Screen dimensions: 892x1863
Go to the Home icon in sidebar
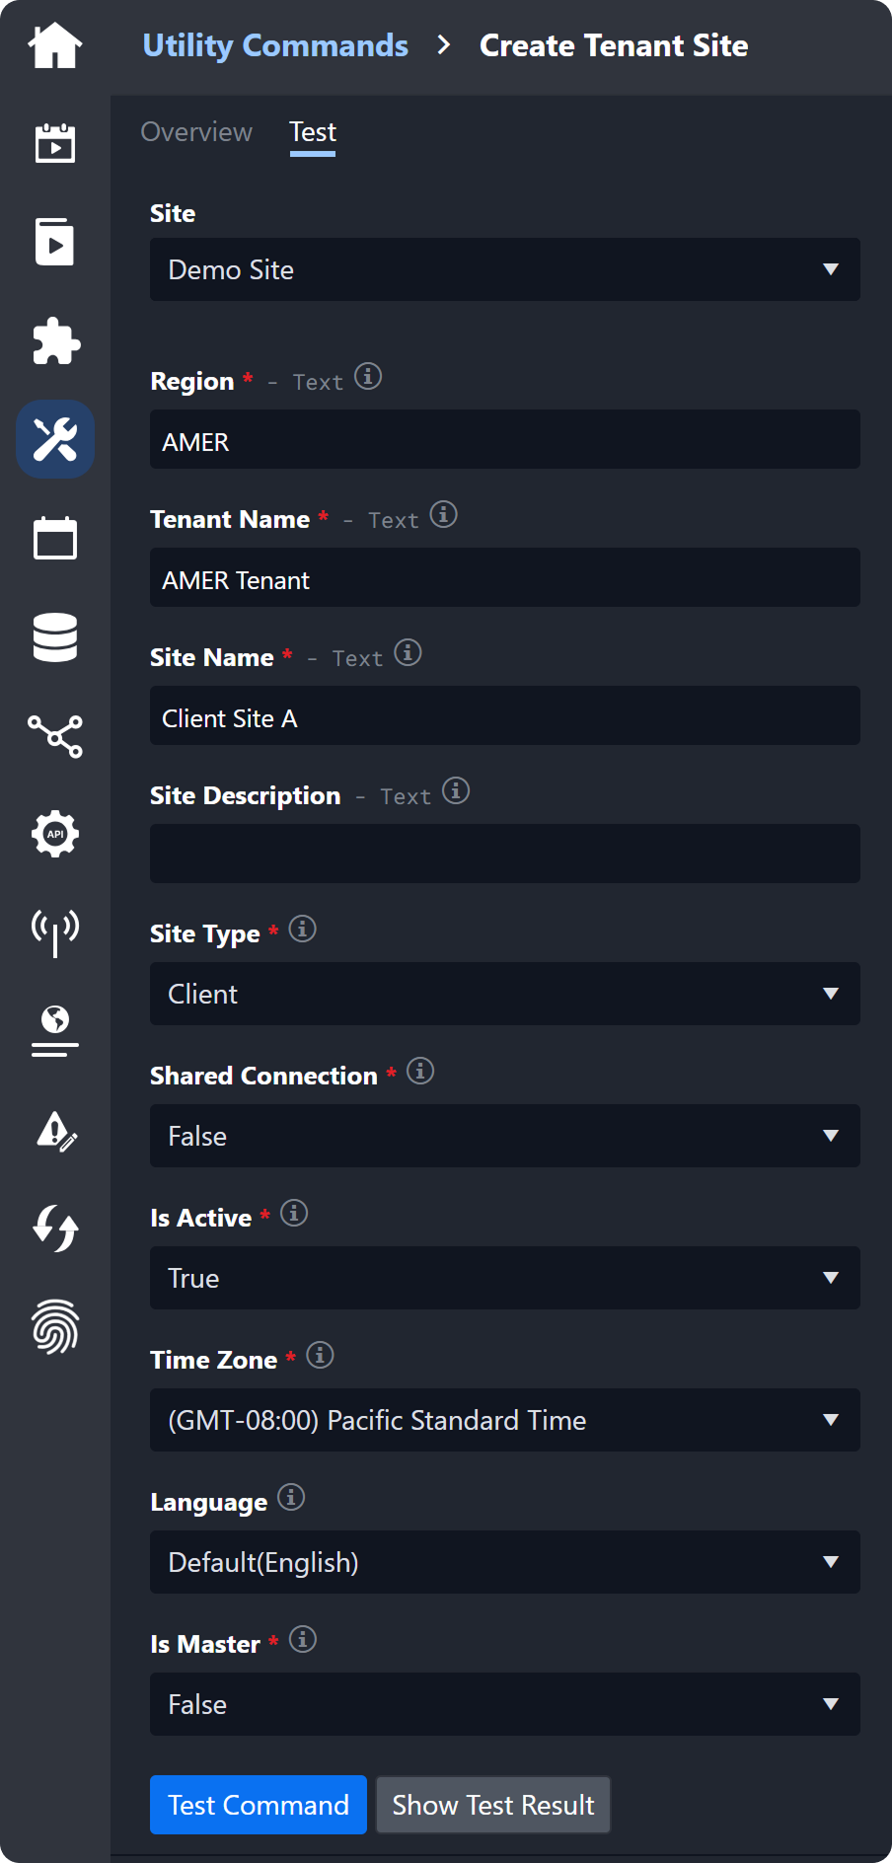point(55,45)
